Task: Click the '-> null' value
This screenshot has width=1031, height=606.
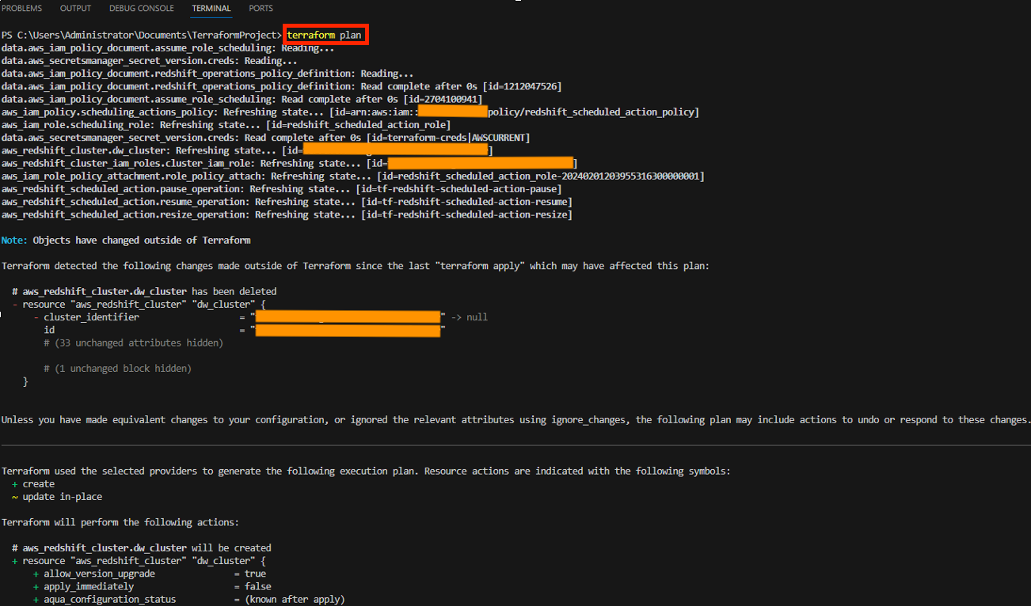Action: click(x=470, y=317)
